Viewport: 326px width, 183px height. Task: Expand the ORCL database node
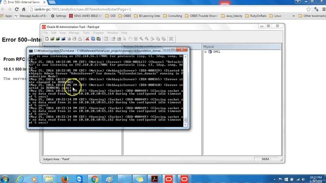205,52
